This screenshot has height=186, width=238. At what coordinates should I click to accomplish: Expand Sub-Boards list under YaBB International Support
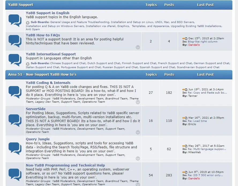(x=28, y=64)
